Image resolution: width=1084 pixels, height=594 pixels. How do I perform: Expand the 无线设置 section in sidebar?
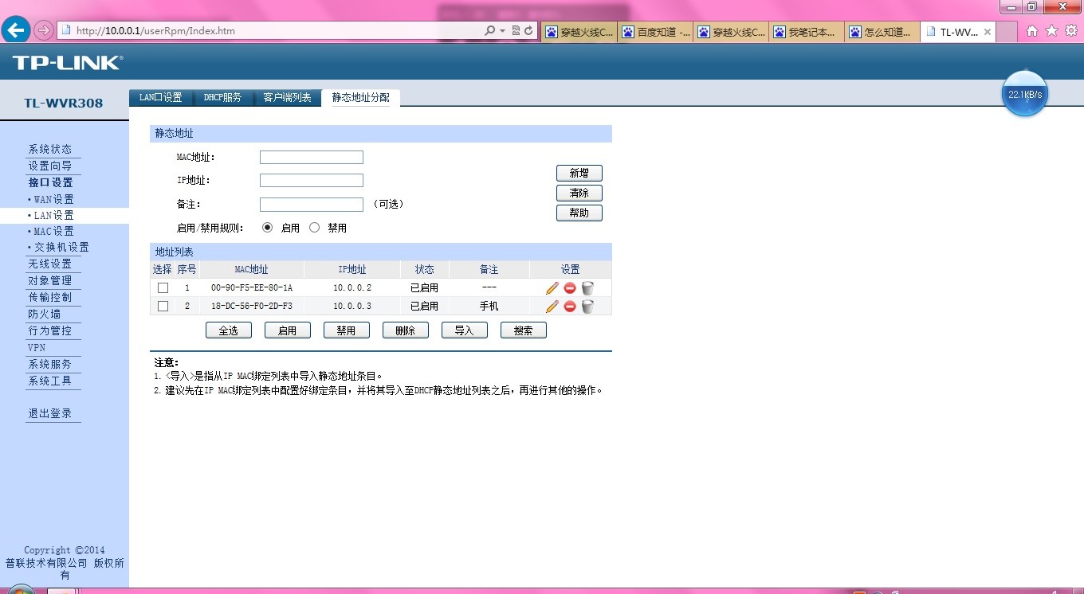(49, 264)
